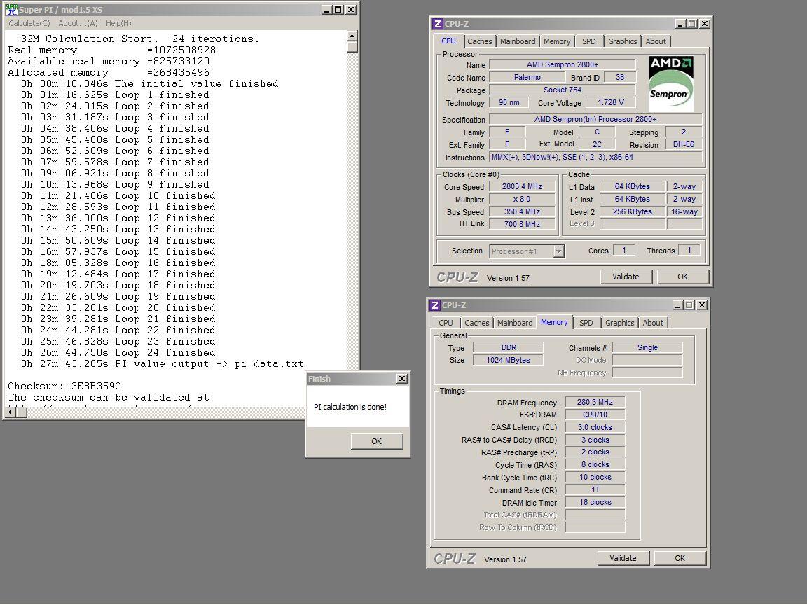Screen dimensions: 807x605
Task: Click the Core Voltage value 1.728 V
Action: [x=610, y=102]
